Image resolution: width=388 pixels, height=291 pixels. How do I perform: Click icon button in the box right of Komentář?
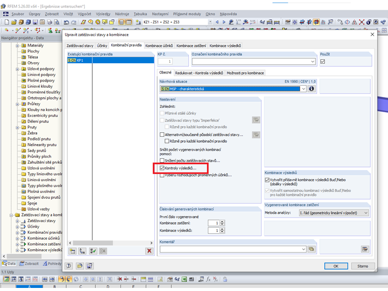tap(365, 249)
